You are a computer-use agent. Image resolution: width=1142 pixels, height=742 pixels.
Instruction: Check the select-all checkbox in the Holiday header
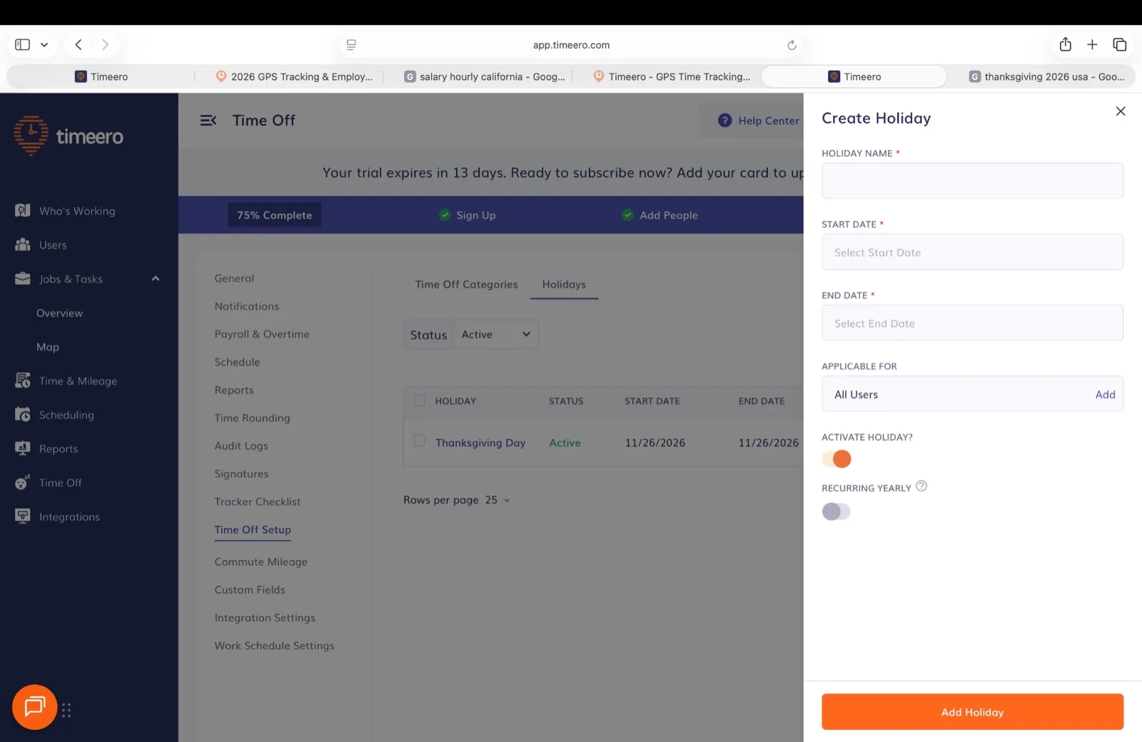tap(420, 401)
